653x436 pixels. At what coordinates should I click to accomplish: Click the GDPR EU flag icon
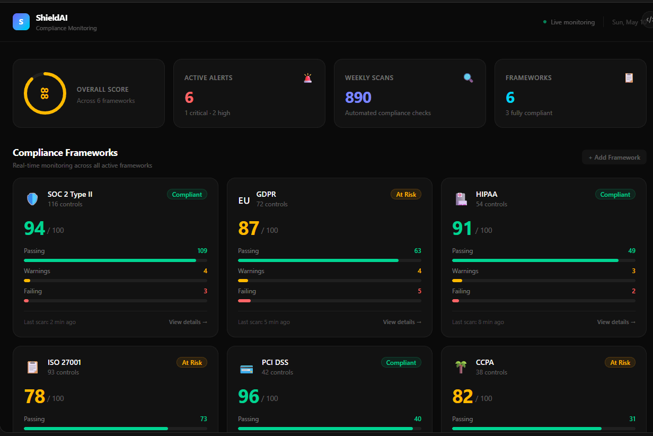pos(244,200)
